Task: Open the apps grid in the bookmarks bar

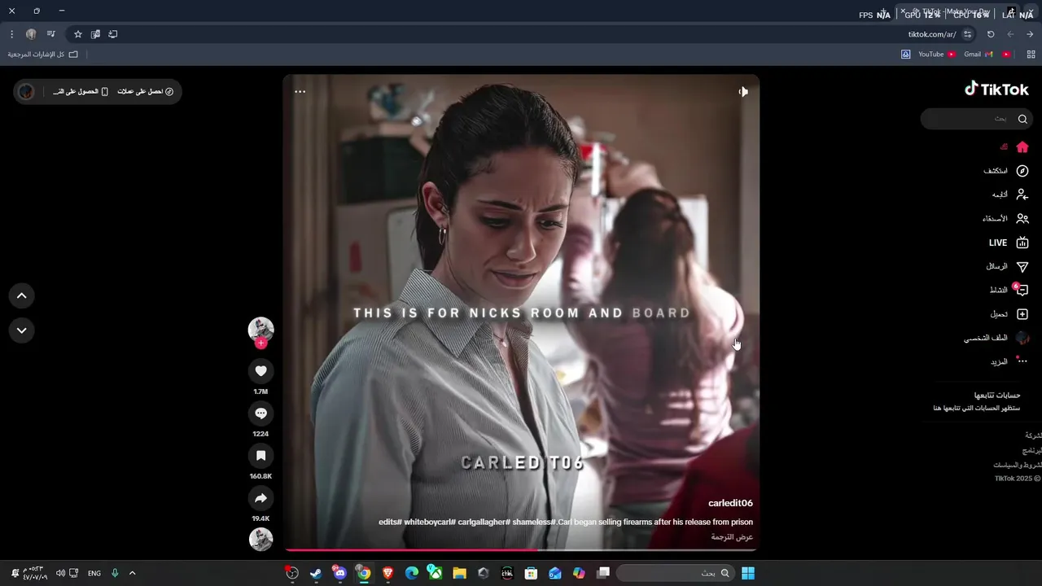Action: pyautogui.click(x=1031, y=55)
